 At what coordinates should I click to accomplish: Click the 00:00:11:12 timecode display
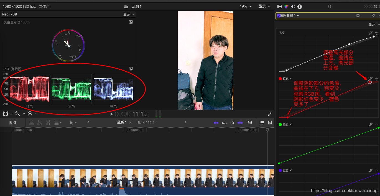(131, 114)
